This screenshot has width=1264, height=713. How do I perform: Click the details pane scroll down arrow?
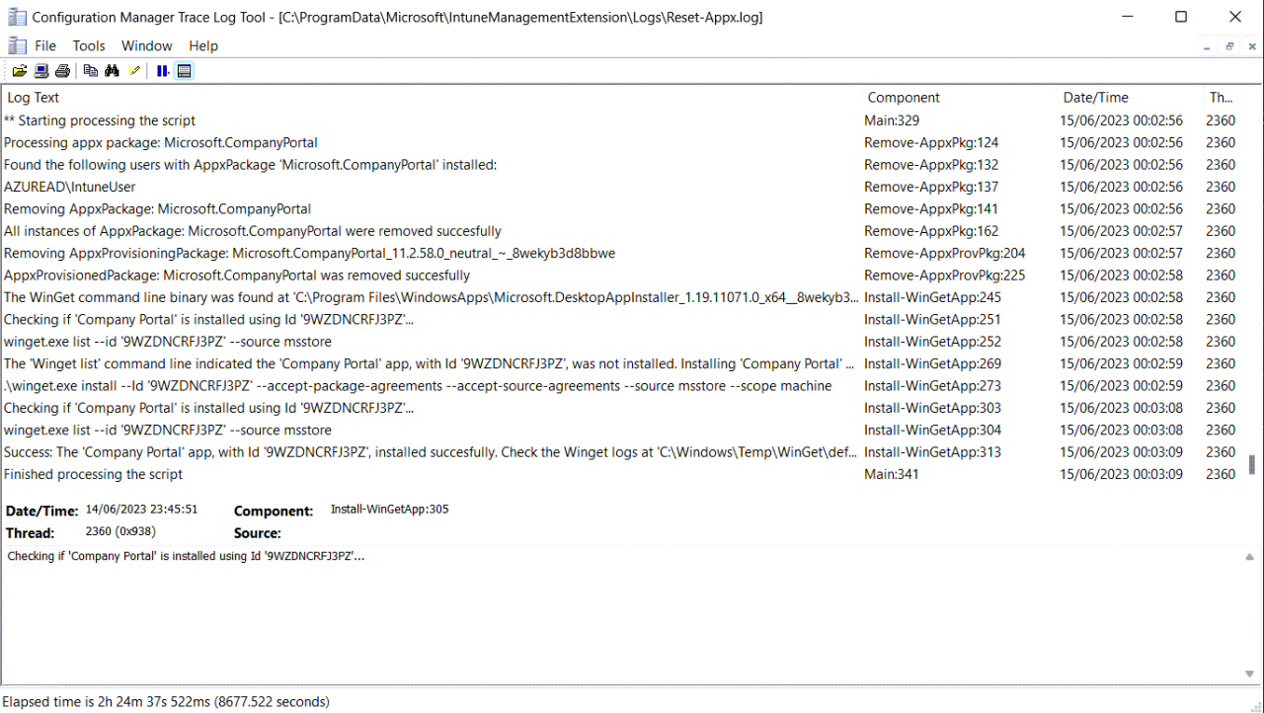1251,673
